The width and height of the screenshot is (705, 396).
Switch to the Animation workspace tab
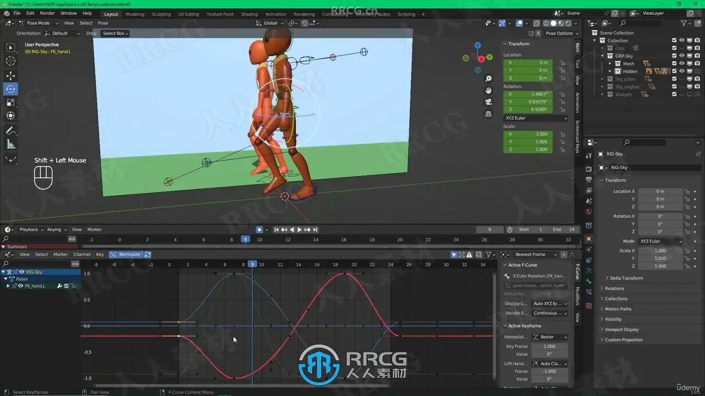[x=275, y=14]
